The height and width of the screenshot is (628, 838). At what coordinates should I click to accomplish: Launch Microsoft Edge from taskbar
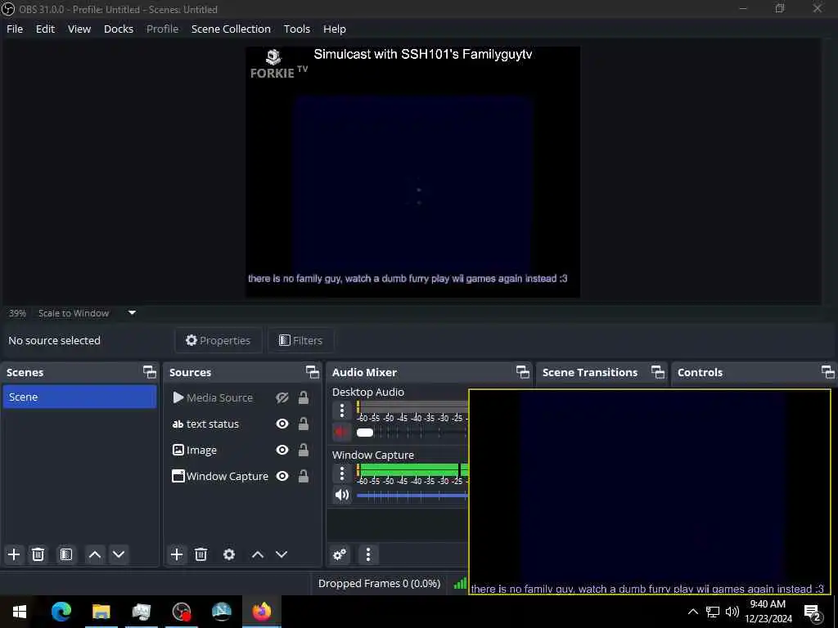61,612
